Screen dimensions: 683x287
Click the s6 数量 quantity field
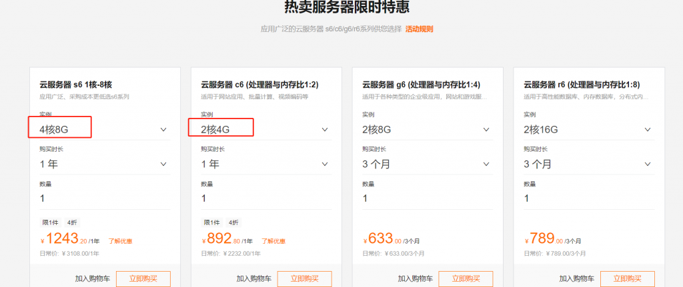pyautogui.click(x=105, y=198)
